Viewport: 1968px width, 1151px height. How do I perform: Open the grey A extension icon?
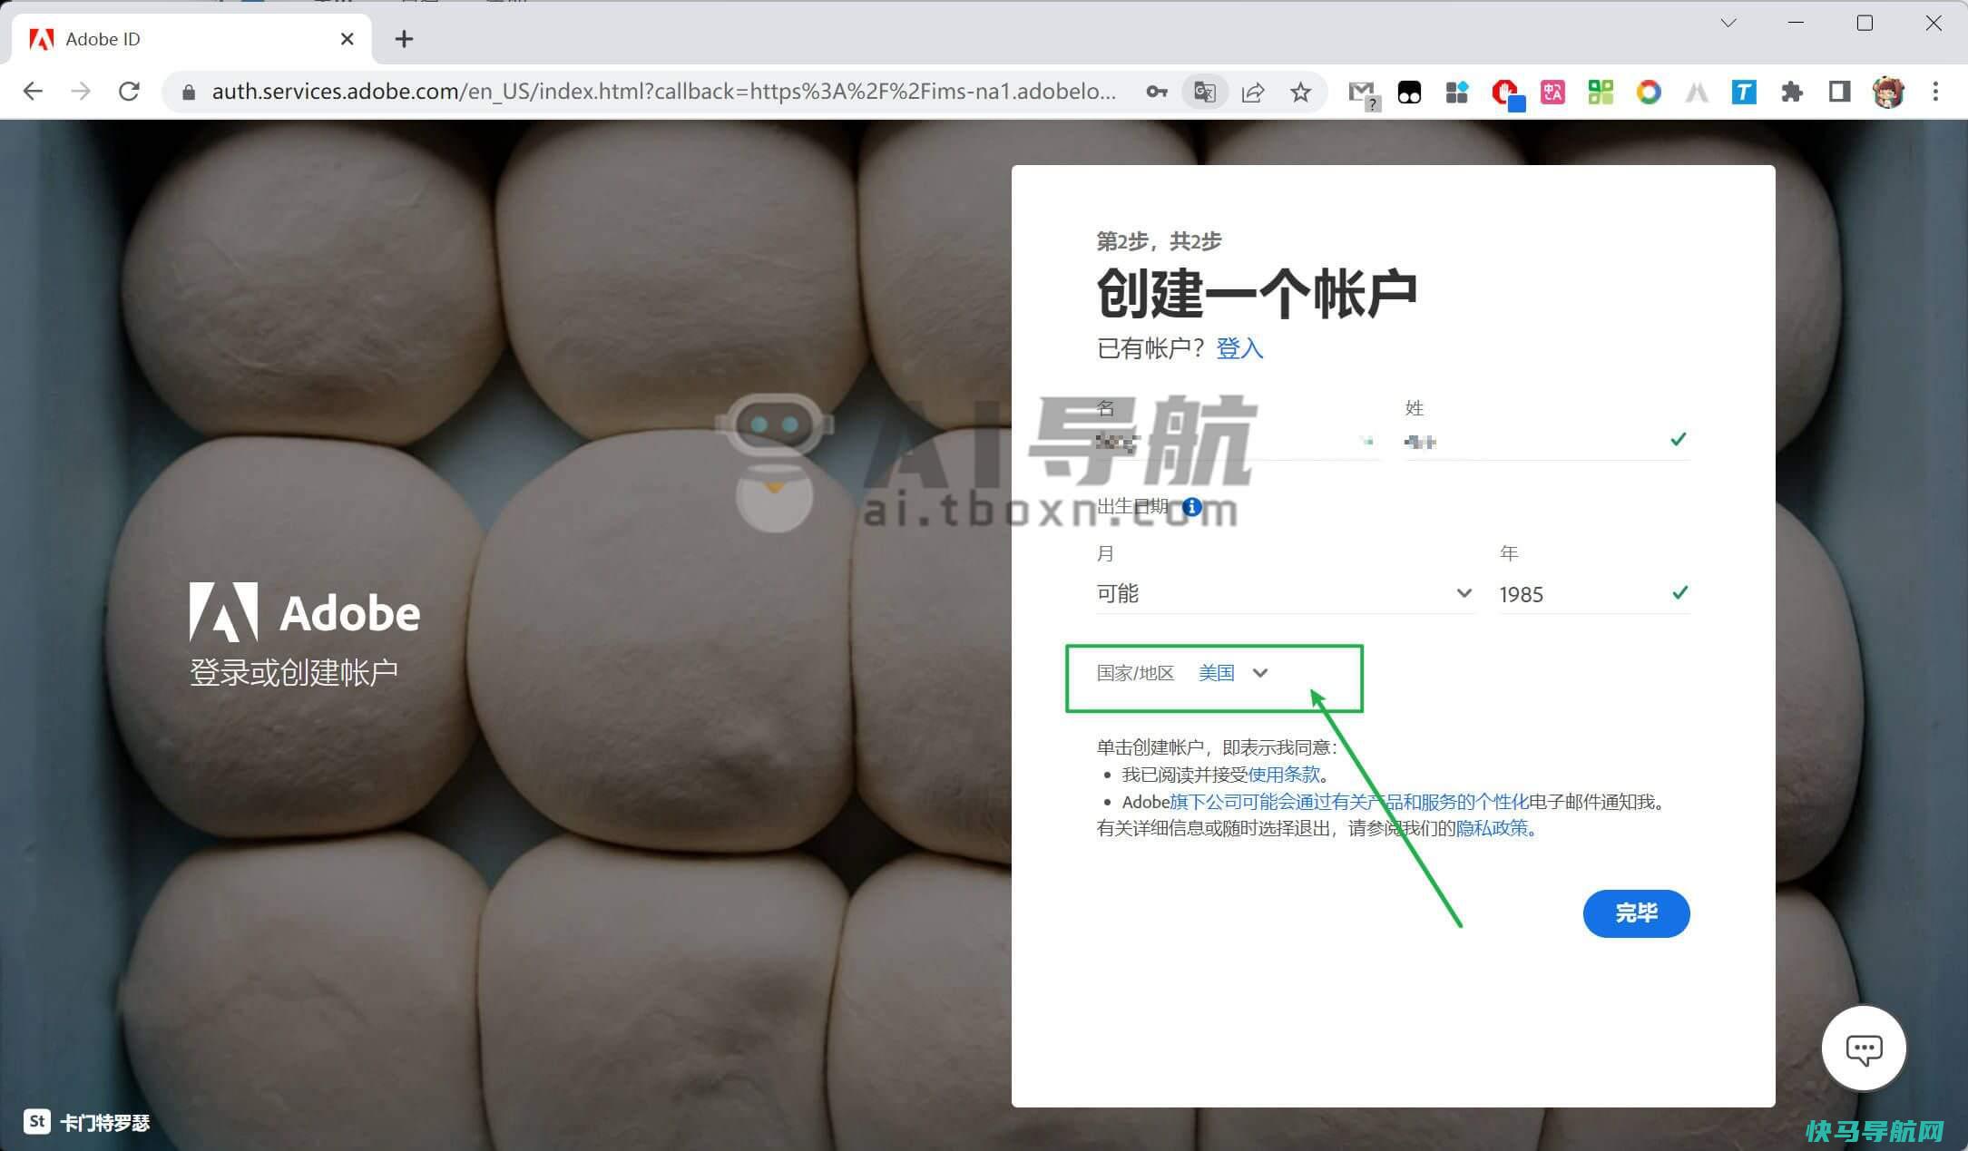(x=1697, y=92)
